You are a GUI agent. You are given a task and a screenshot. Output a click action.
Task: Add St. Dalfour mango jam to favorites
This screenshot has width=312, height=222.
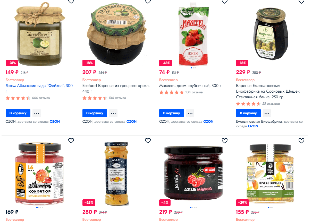(148, 140)
